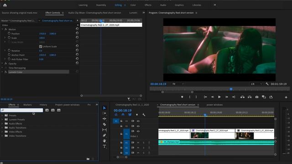Toggle lock on V1 track
The image size is (292, 164).
[121, 133]
